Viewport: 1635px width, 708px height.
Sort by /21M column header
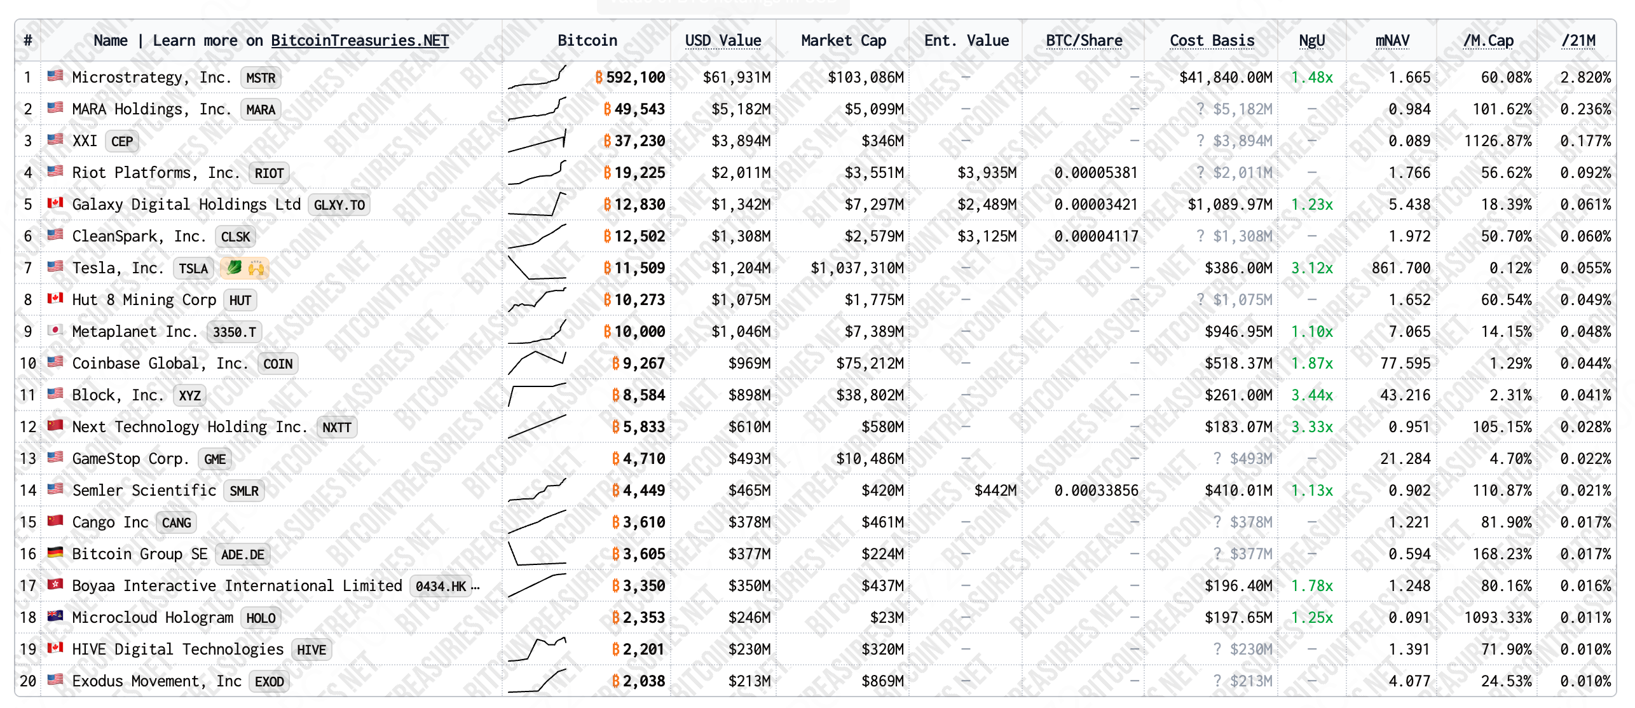(1578, 41)
